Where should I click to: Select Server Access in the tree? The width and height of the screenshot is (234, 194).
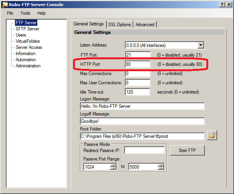click(29, 47)
